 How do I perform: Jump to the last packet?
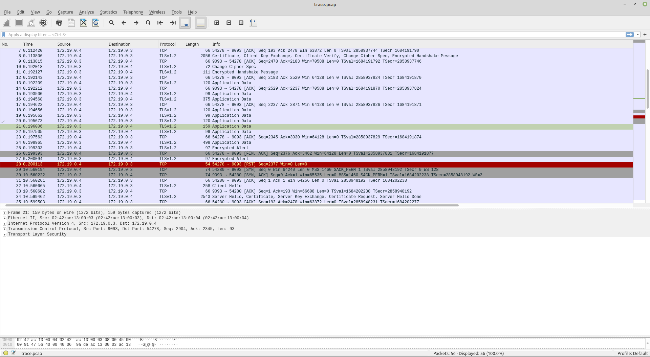coord(173,23)
